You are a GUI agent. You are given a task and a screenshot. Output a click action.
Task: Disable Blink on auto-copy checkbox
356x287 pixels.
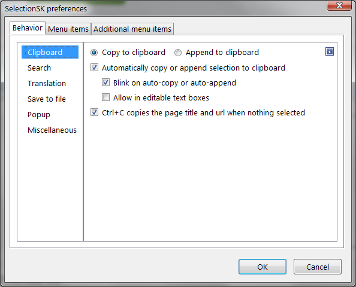tap(105, 83)
